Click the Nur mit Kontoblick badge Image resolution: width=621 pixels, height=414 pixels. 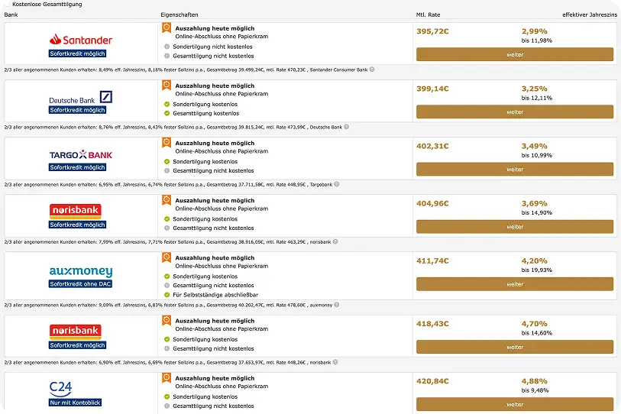tap(76, 403)
